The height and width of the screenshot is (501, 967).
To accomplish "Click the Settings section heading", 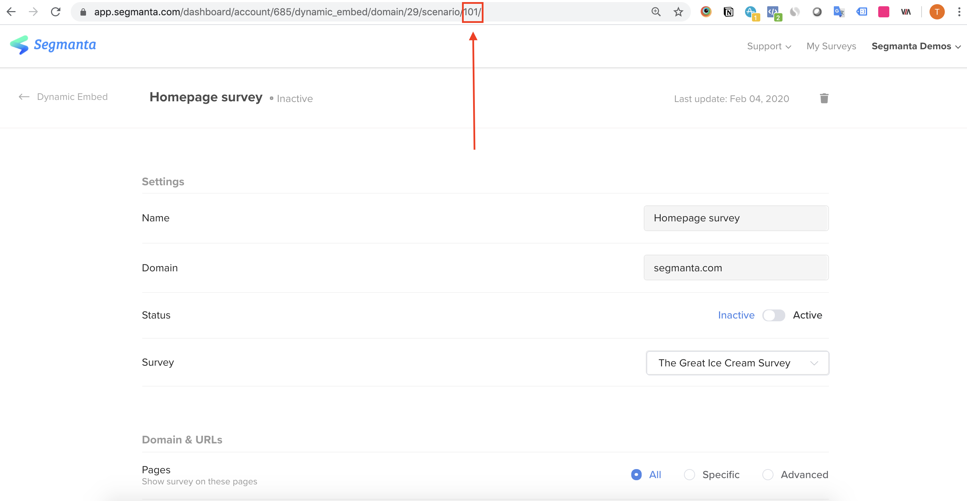I will click(x=163, y=182).
